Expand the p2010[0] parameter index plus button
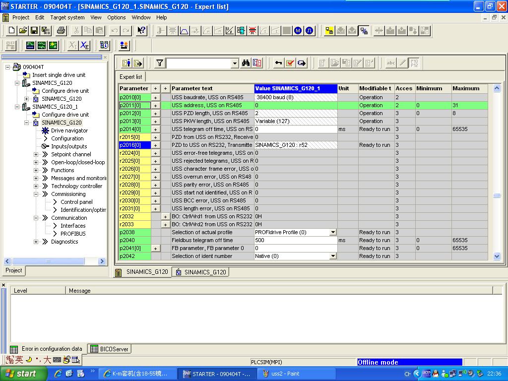Screen dimensions: 508x381 (155, 98)
